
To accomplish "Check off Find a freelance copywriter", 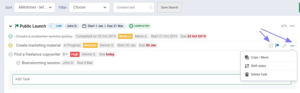I will [x=11, y=54].
